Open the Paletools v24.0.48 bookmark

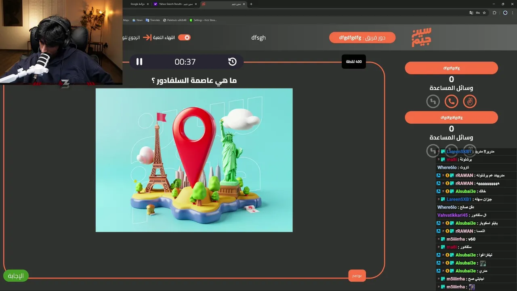[174, 20]
